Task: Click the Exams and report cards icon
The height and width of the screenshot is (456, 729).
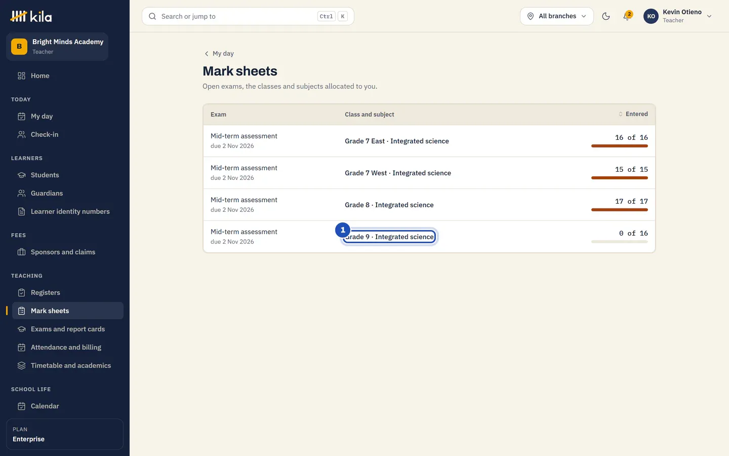Action: coord(21,329)
